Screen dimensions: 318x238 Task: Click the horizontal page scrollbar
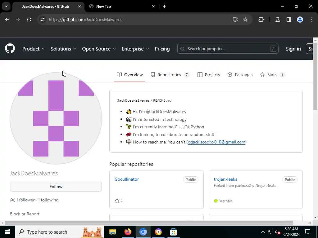[x=149, y=223]
